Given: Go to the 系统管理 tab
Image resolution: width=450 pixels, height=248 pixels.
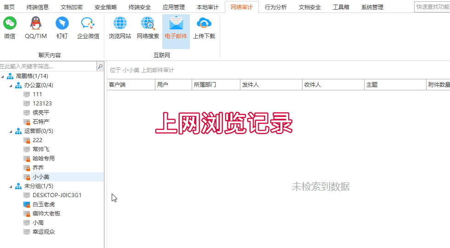Looking at the screenshot, I should [x=372, y=7].
